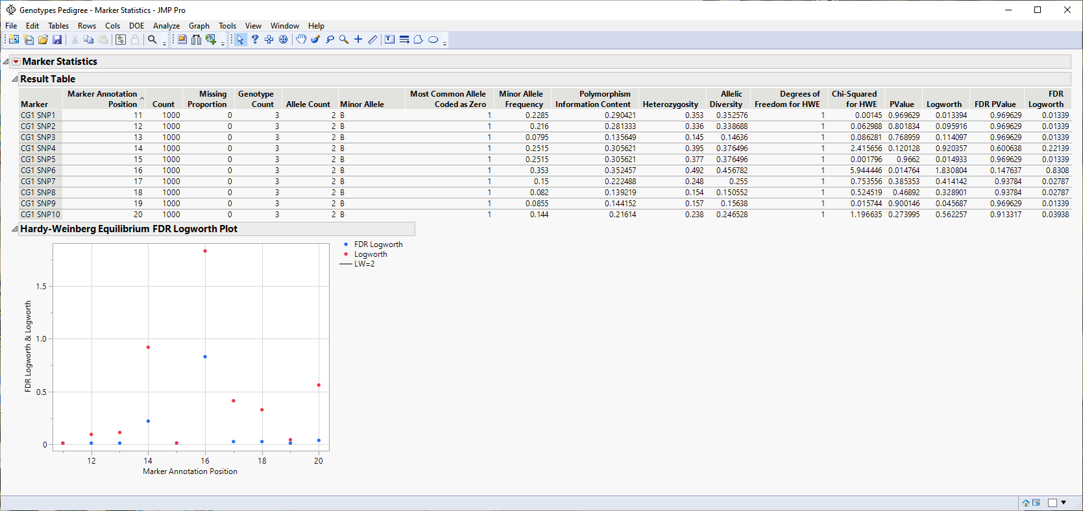Viewport: 1083px width, 511px height.
Task: Open the black arrow dropdown in status bar
Action: pyautogui.click(x=1064, y=503)
